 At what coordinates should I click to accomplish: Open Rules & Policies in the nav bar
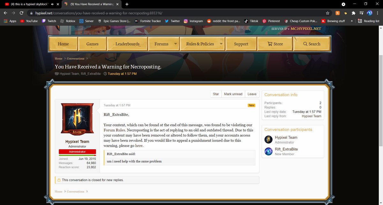pyautogui.click(x=200, y=44)
